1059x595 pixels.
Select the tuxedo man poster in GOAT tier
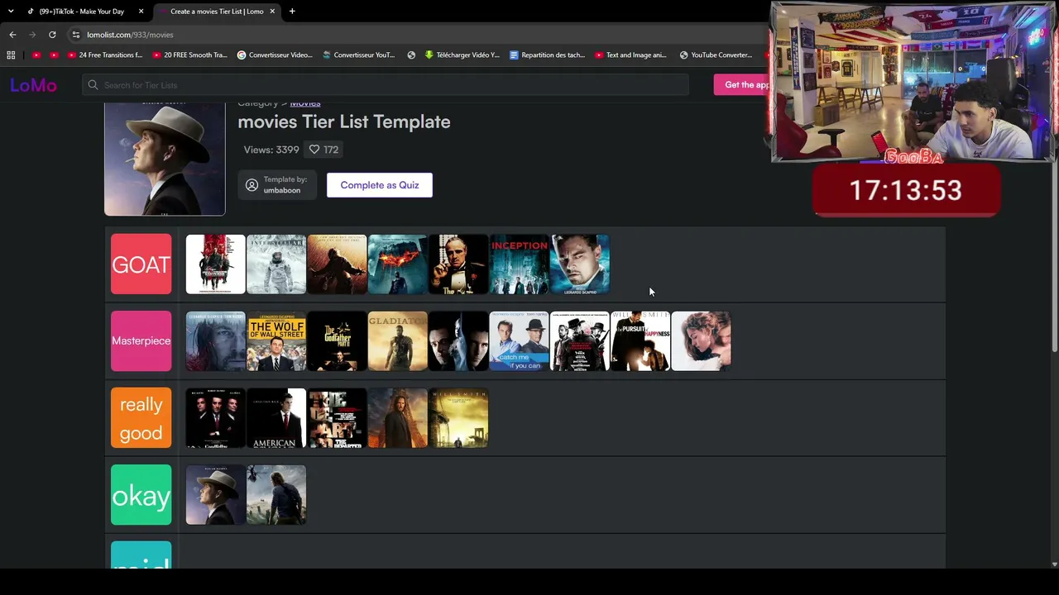click(x=459, y=264)
